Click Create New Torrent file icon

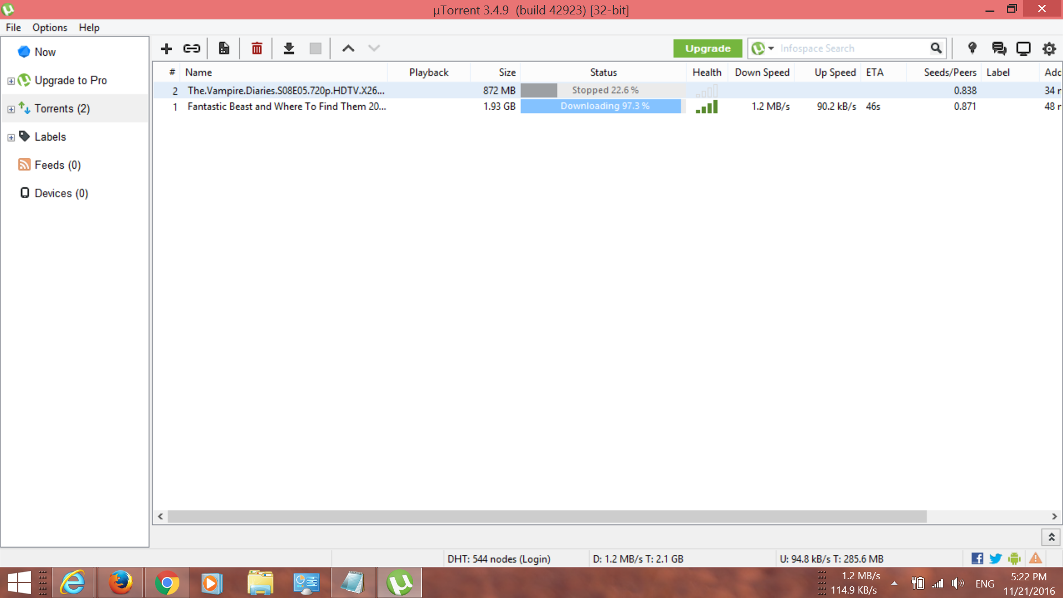tap(224, 49)
